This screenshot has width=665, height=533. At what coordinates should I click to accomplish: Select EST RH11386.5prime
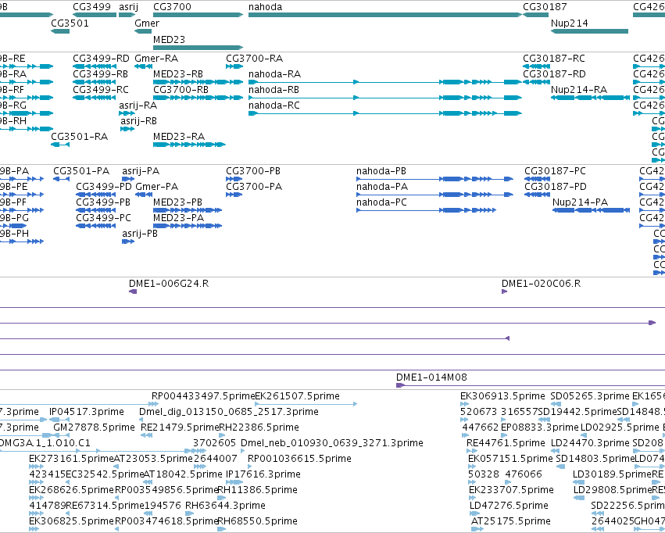click(221, 498)
